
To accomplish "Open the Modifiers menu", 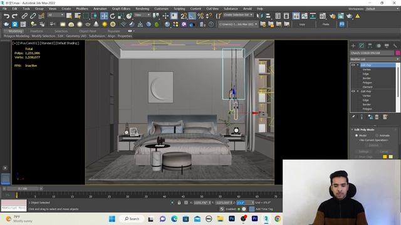I will (x=82, y=9).
